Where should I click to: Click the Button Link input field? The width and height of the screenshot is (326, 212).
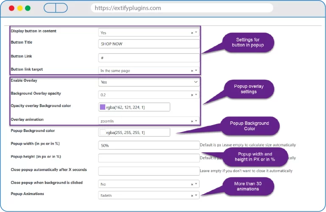click(x=149, y=58)
